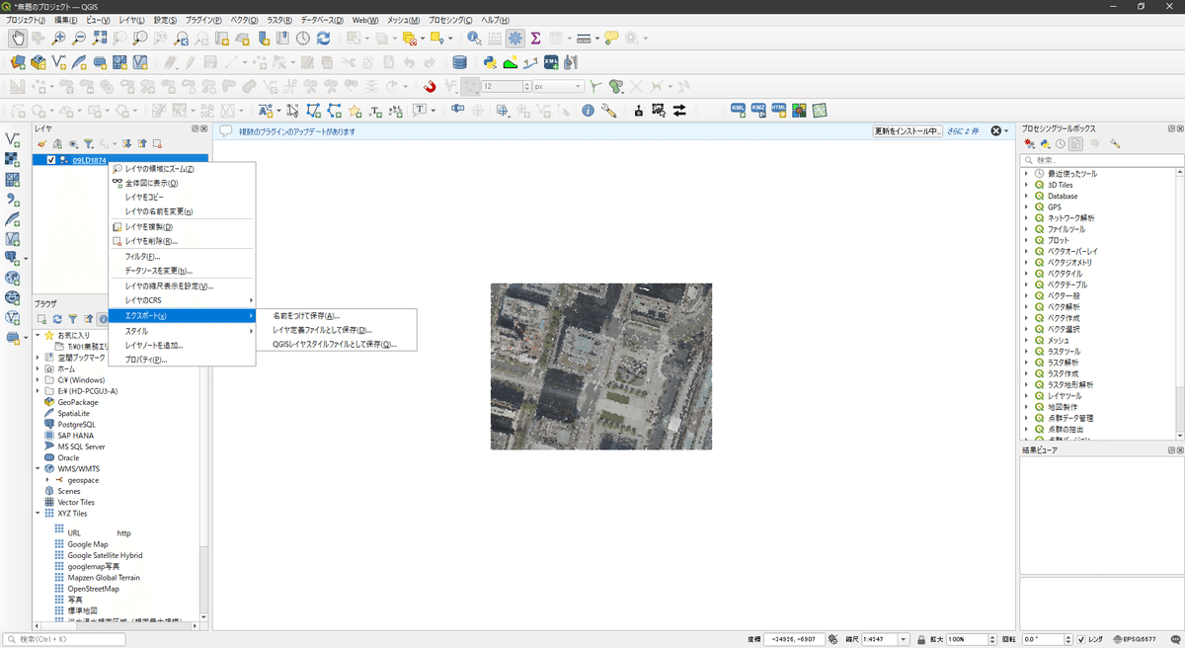Open the layer styling panel brush icon
This screenshot has width=1185, height=648.
41,144
